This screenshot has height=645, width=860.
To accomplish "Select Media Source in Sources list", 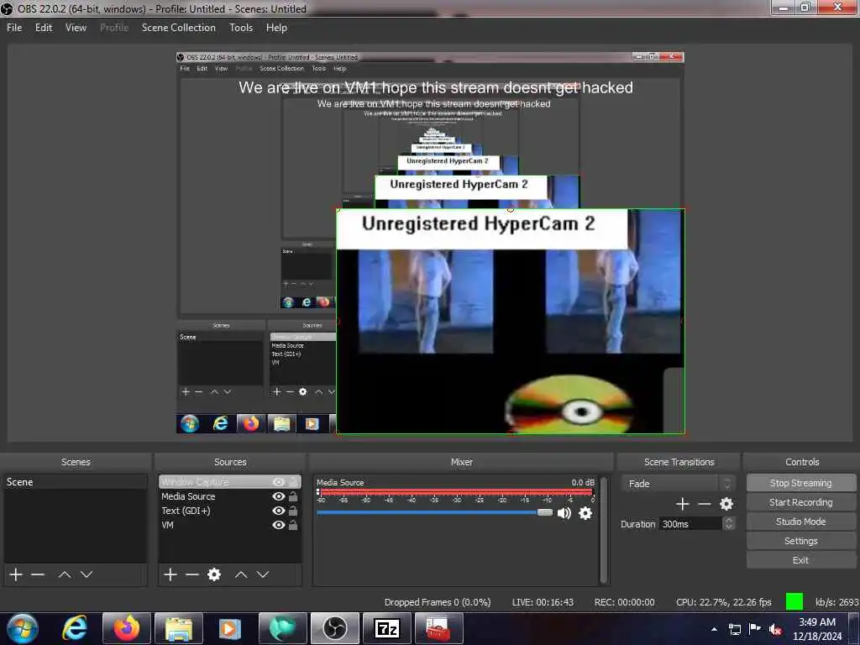I will 230,496.
